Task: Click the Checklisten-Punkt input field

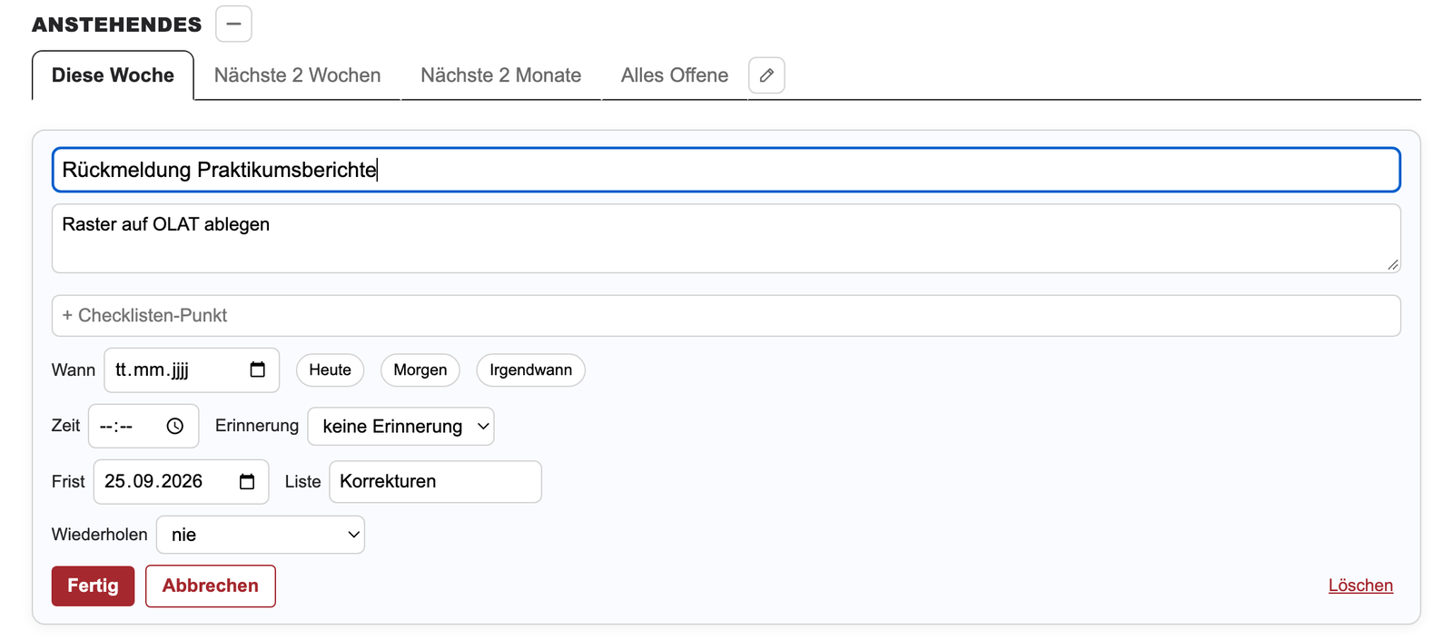Action: pos(726,316)
